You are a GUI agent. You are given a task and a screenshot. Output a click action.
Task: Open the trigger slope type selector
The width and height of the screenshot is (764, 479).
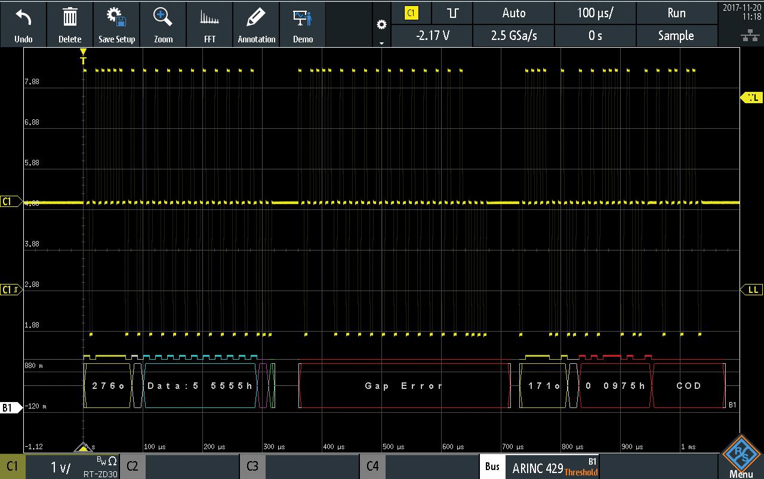(x=452, y=13)
